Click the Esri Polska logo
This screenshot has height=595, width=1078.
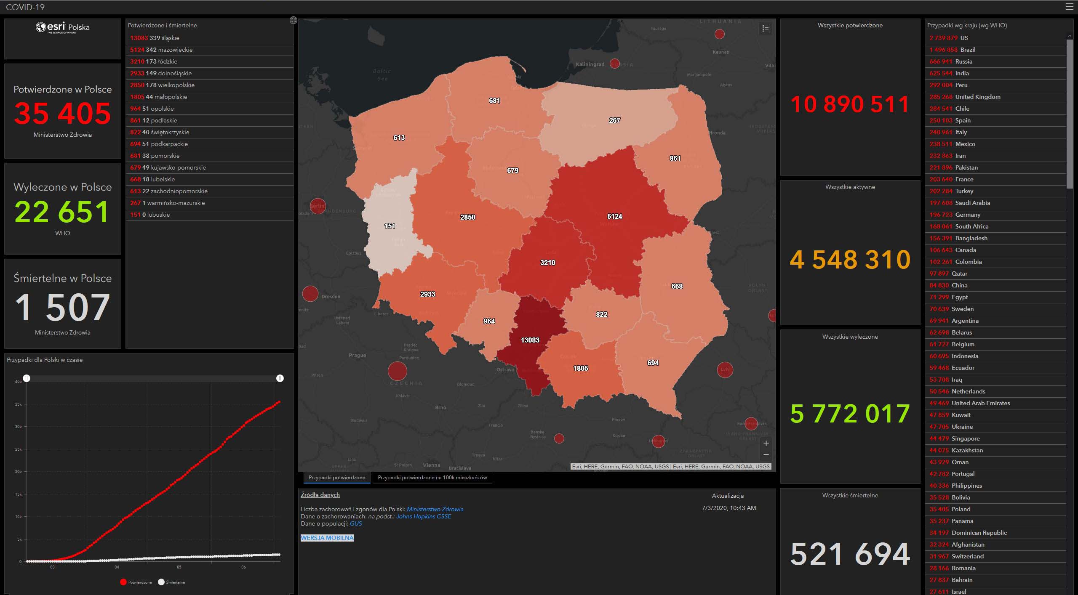coord(63,28)
